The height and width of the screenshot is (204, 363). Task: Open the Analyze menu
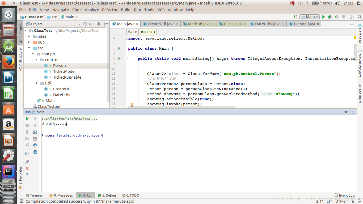[92, 10]
